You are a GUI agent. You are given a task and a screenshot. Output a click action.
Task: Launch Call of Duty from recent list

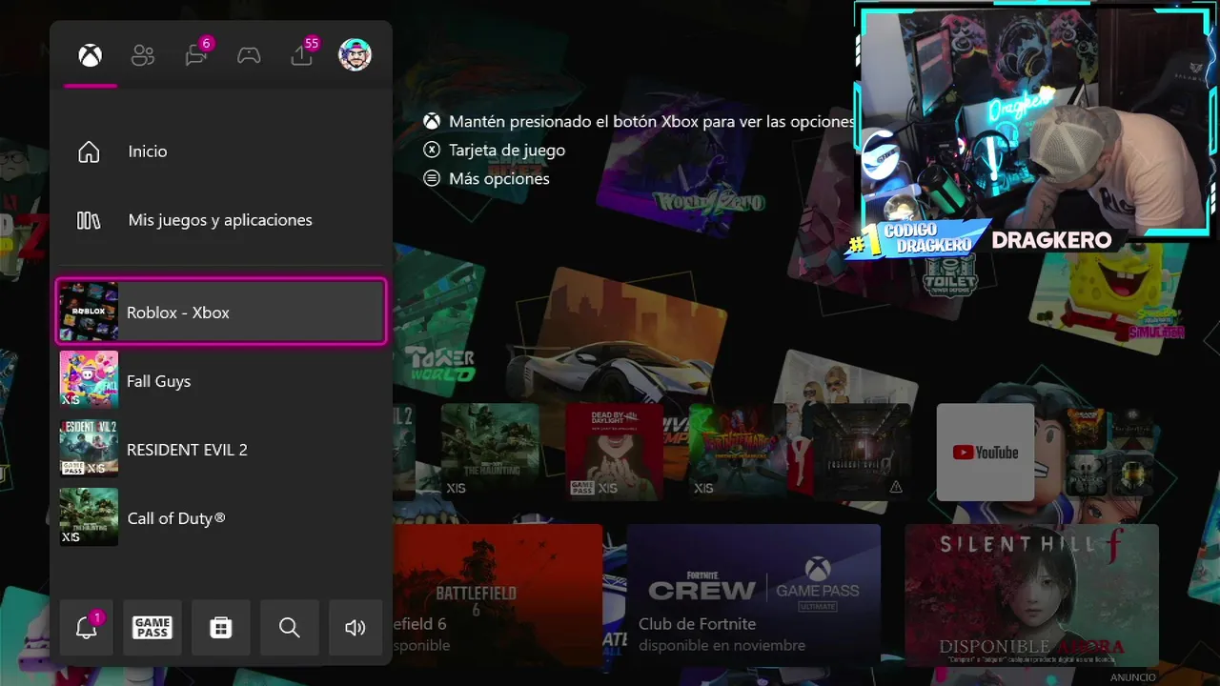[x=221, y=517]
